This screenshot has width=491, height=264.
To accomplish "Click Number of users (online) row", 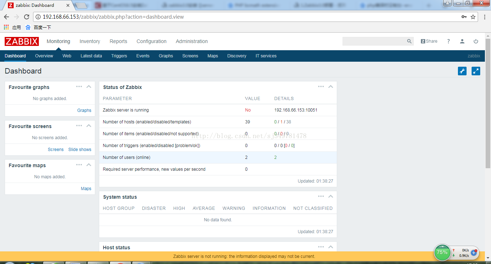I will pyautogui.click(x=218, y=157).
